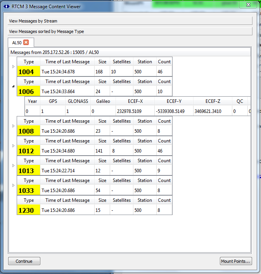The height and width of the screenshot is (274, 261).
Task: Expand message type 1008 details
Action: pyautogui.click(x=14, y=126)
